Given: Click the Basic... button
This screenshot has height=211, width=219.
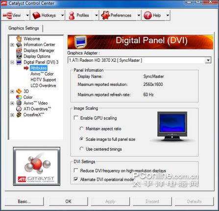Looking at the screenshot, I should [x=24, y=201].
